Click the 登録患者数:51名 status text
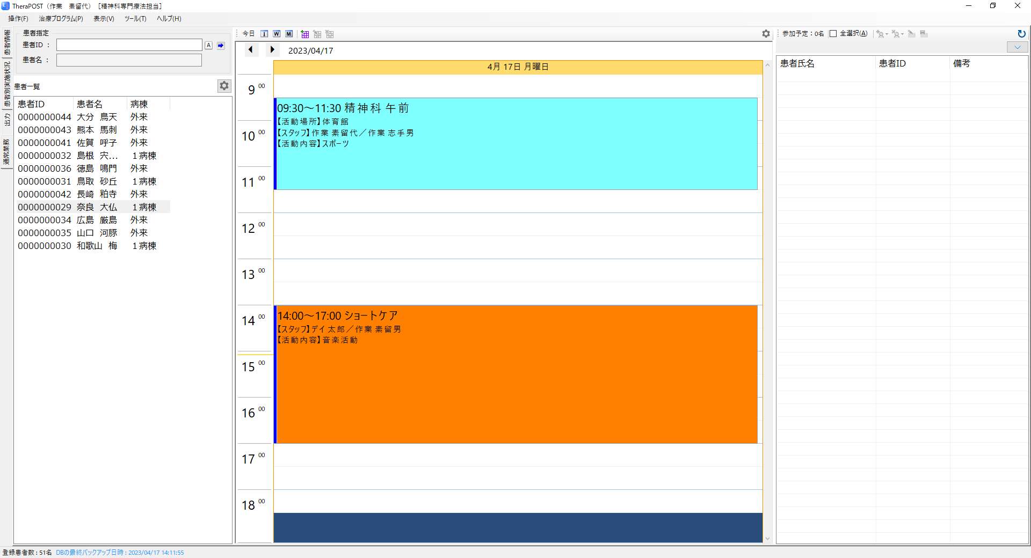This screenshot has height=558, width=1031. (27, 553)
